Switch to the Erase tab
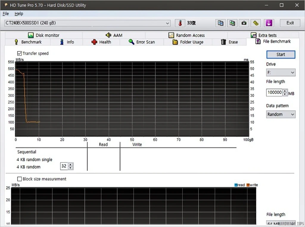This screenshot has height=227, width=305. tap(229, 42)
